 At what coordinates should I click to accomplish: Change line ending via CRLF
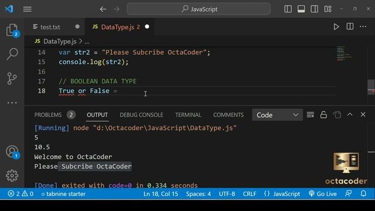(250, 194)
